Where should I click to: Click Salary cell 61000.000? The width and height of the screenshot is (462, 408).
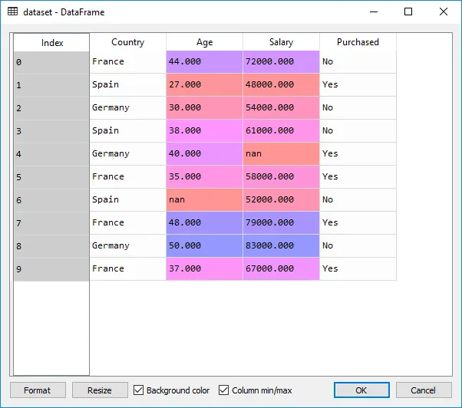coord(281,130)
